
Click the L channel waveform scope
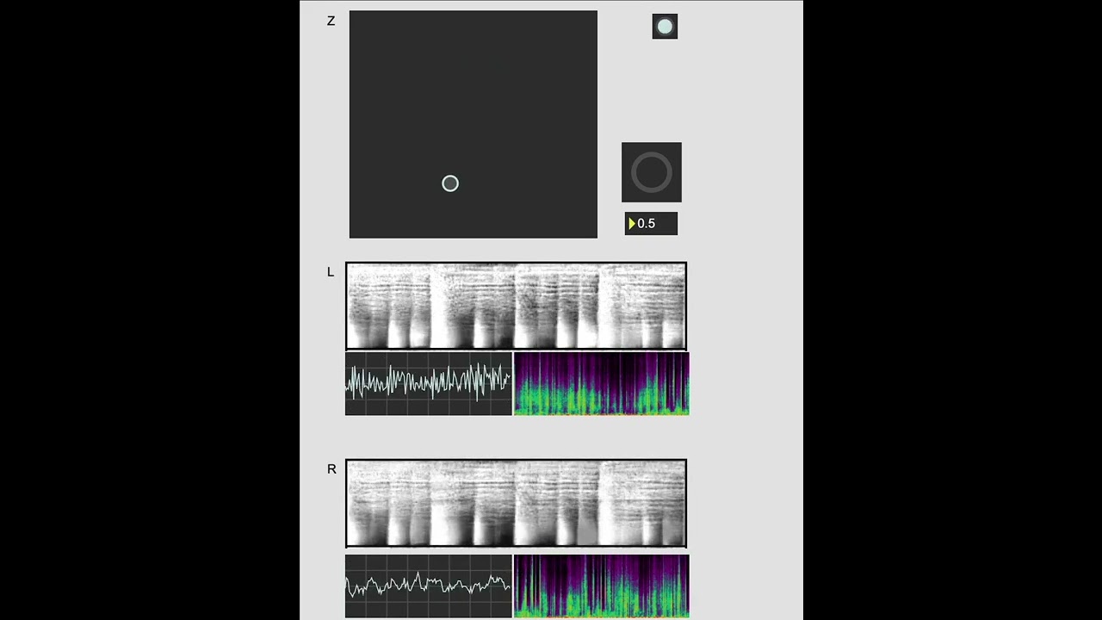point(429,383)
